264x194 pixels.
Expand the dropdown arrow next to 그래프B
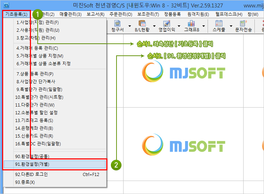203,26
